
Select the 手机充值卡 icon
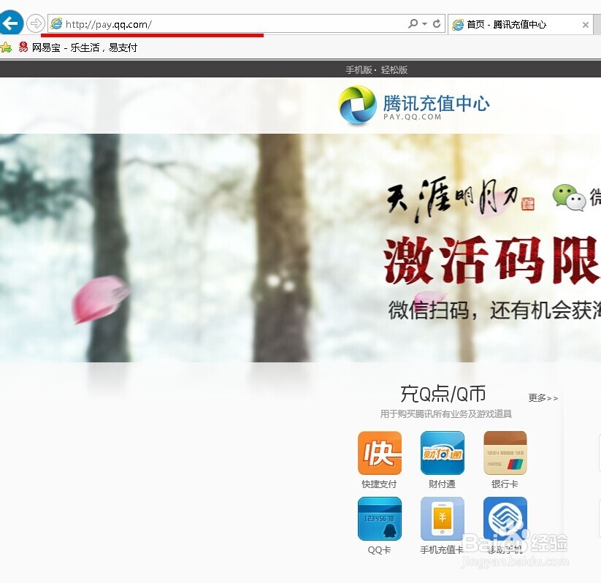coord(443,519)
